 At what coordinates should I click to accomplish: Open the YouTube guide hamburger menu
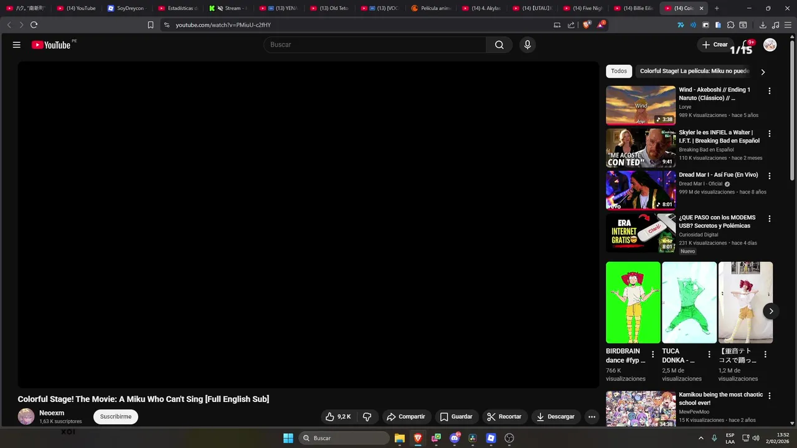tap(17, 45)
